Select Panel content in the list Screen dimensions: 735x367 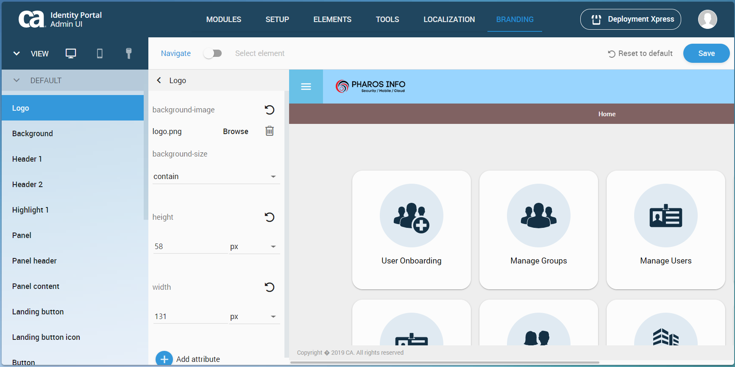(x=73, y=286)
